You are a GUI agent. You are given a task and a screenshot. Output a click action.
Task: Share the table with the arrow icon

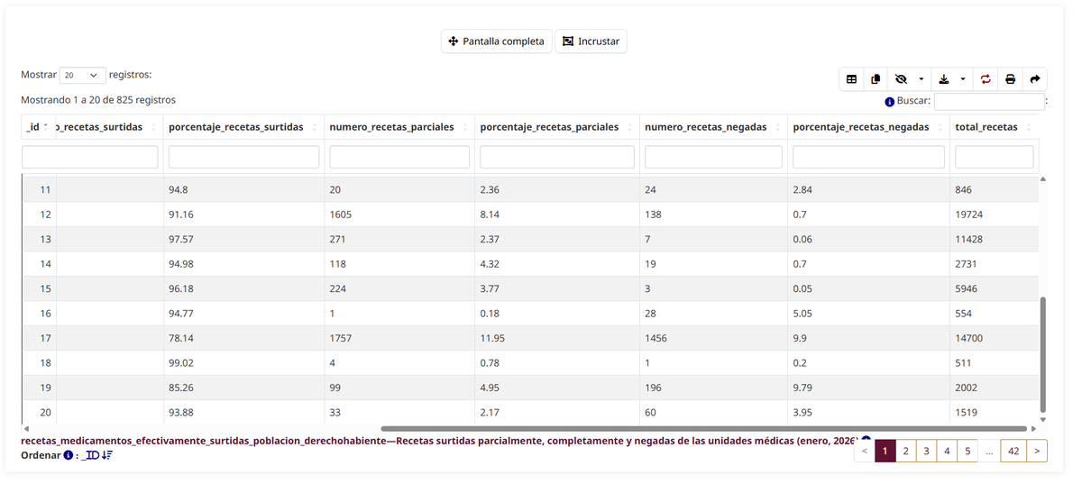pos(1035,79)
